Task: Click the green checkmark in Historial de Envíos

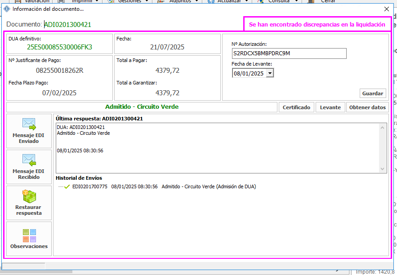Action: click(67, 186)
